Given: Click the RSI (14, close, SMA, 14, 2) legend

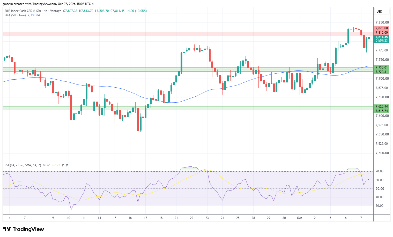Looking at the screenshot, I should 23,165.
